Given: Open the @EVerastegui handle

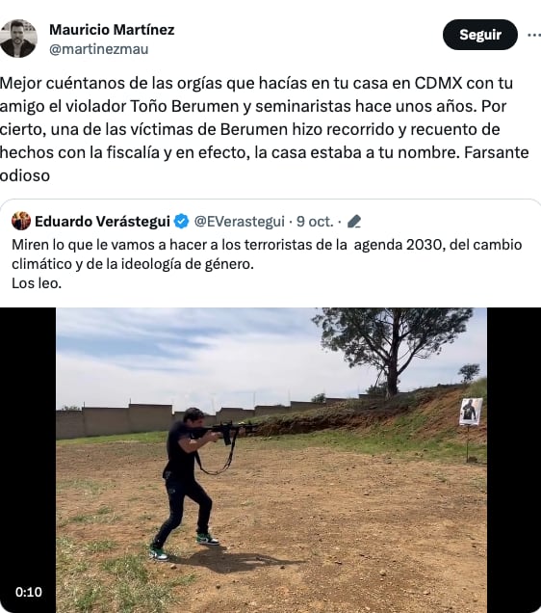Looking at the screenshot, I should click(x=240, y=222).
